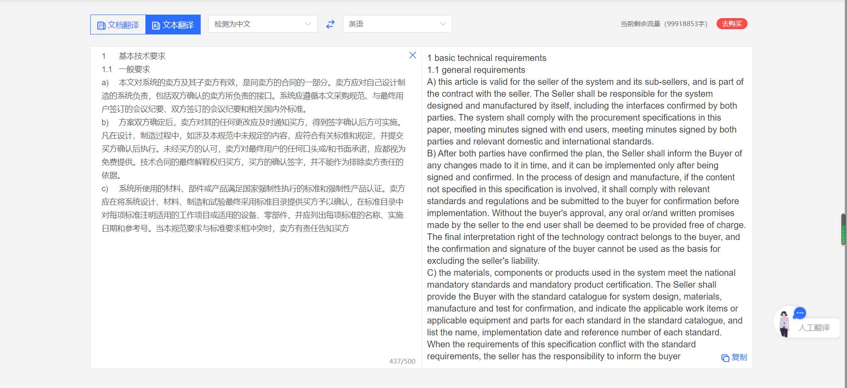Click the document icon in the 文档翻译 tab

pos(101,25)
